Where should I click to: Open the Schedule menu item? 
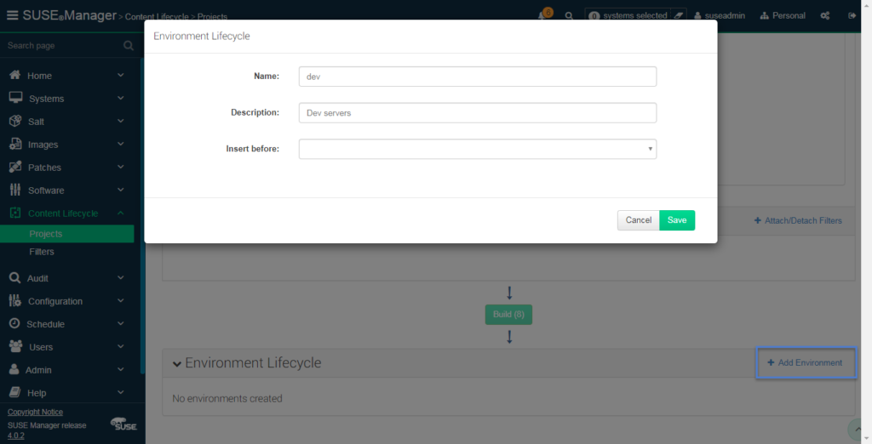(46, 324)
